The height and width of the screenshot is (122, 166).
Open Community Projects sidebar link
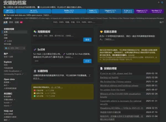14,74
